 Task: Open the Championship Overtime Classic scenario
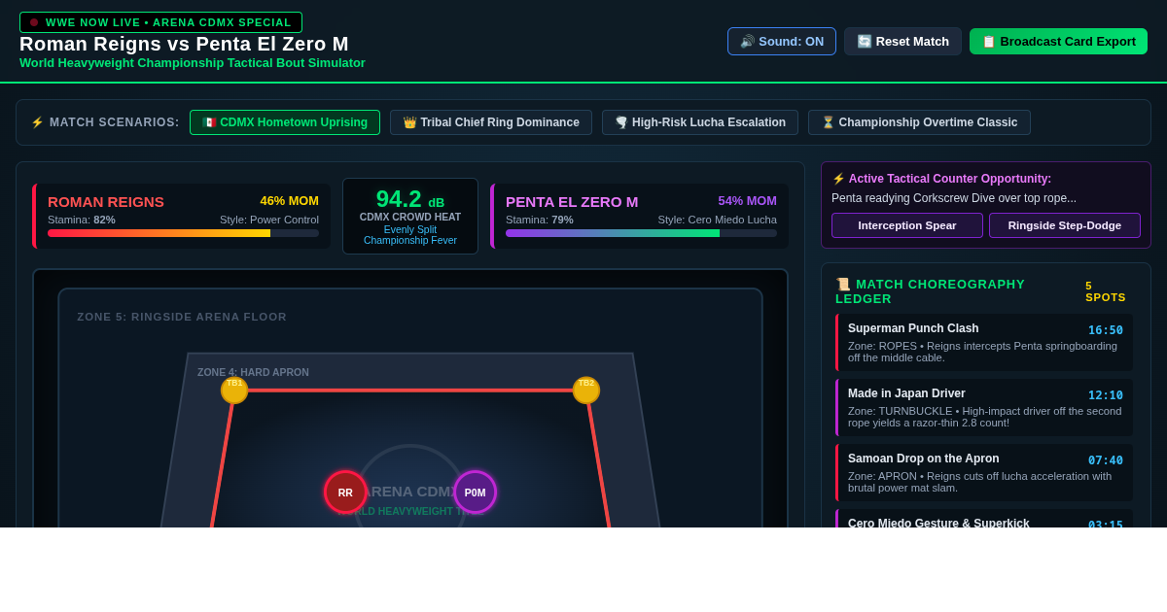pos(919,122)
